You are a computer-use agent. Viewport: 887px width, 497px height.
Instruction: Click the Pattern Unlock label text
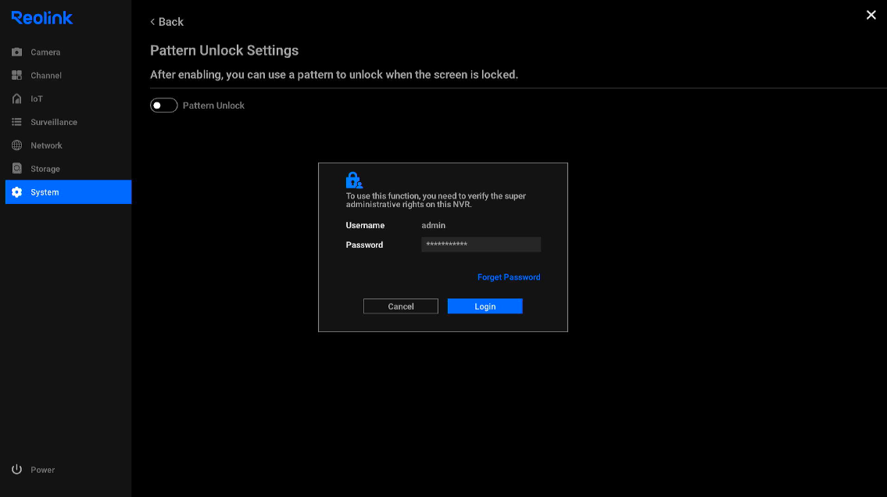click(x=213, y=105)
